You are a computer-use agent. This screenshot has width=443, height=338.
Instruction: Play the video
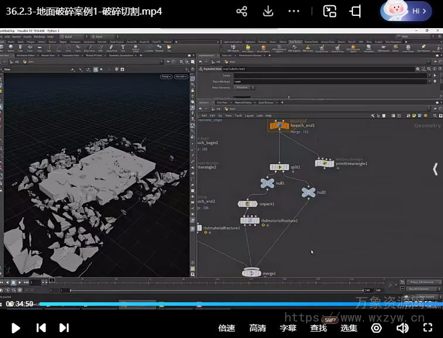16,327
